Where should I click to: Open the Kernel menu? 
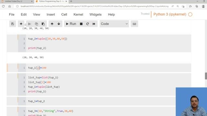(78, 15)
